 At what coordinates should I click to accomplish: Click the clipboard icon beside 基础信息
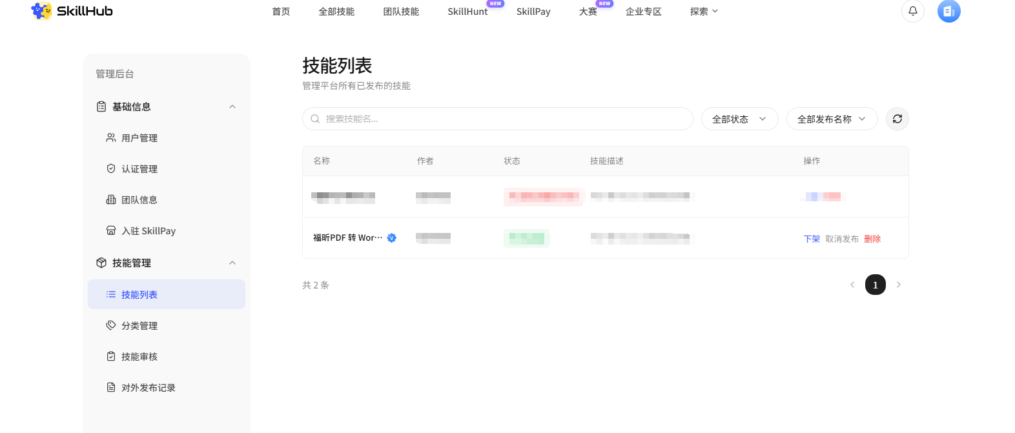click(101, 106)
